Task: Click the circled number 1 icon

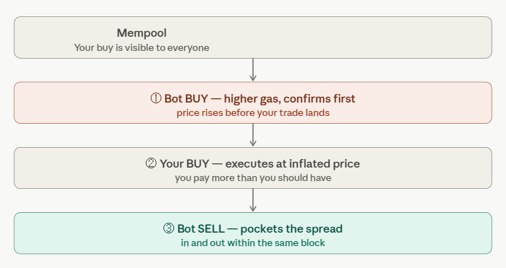Action: click(x=156, y=98)
